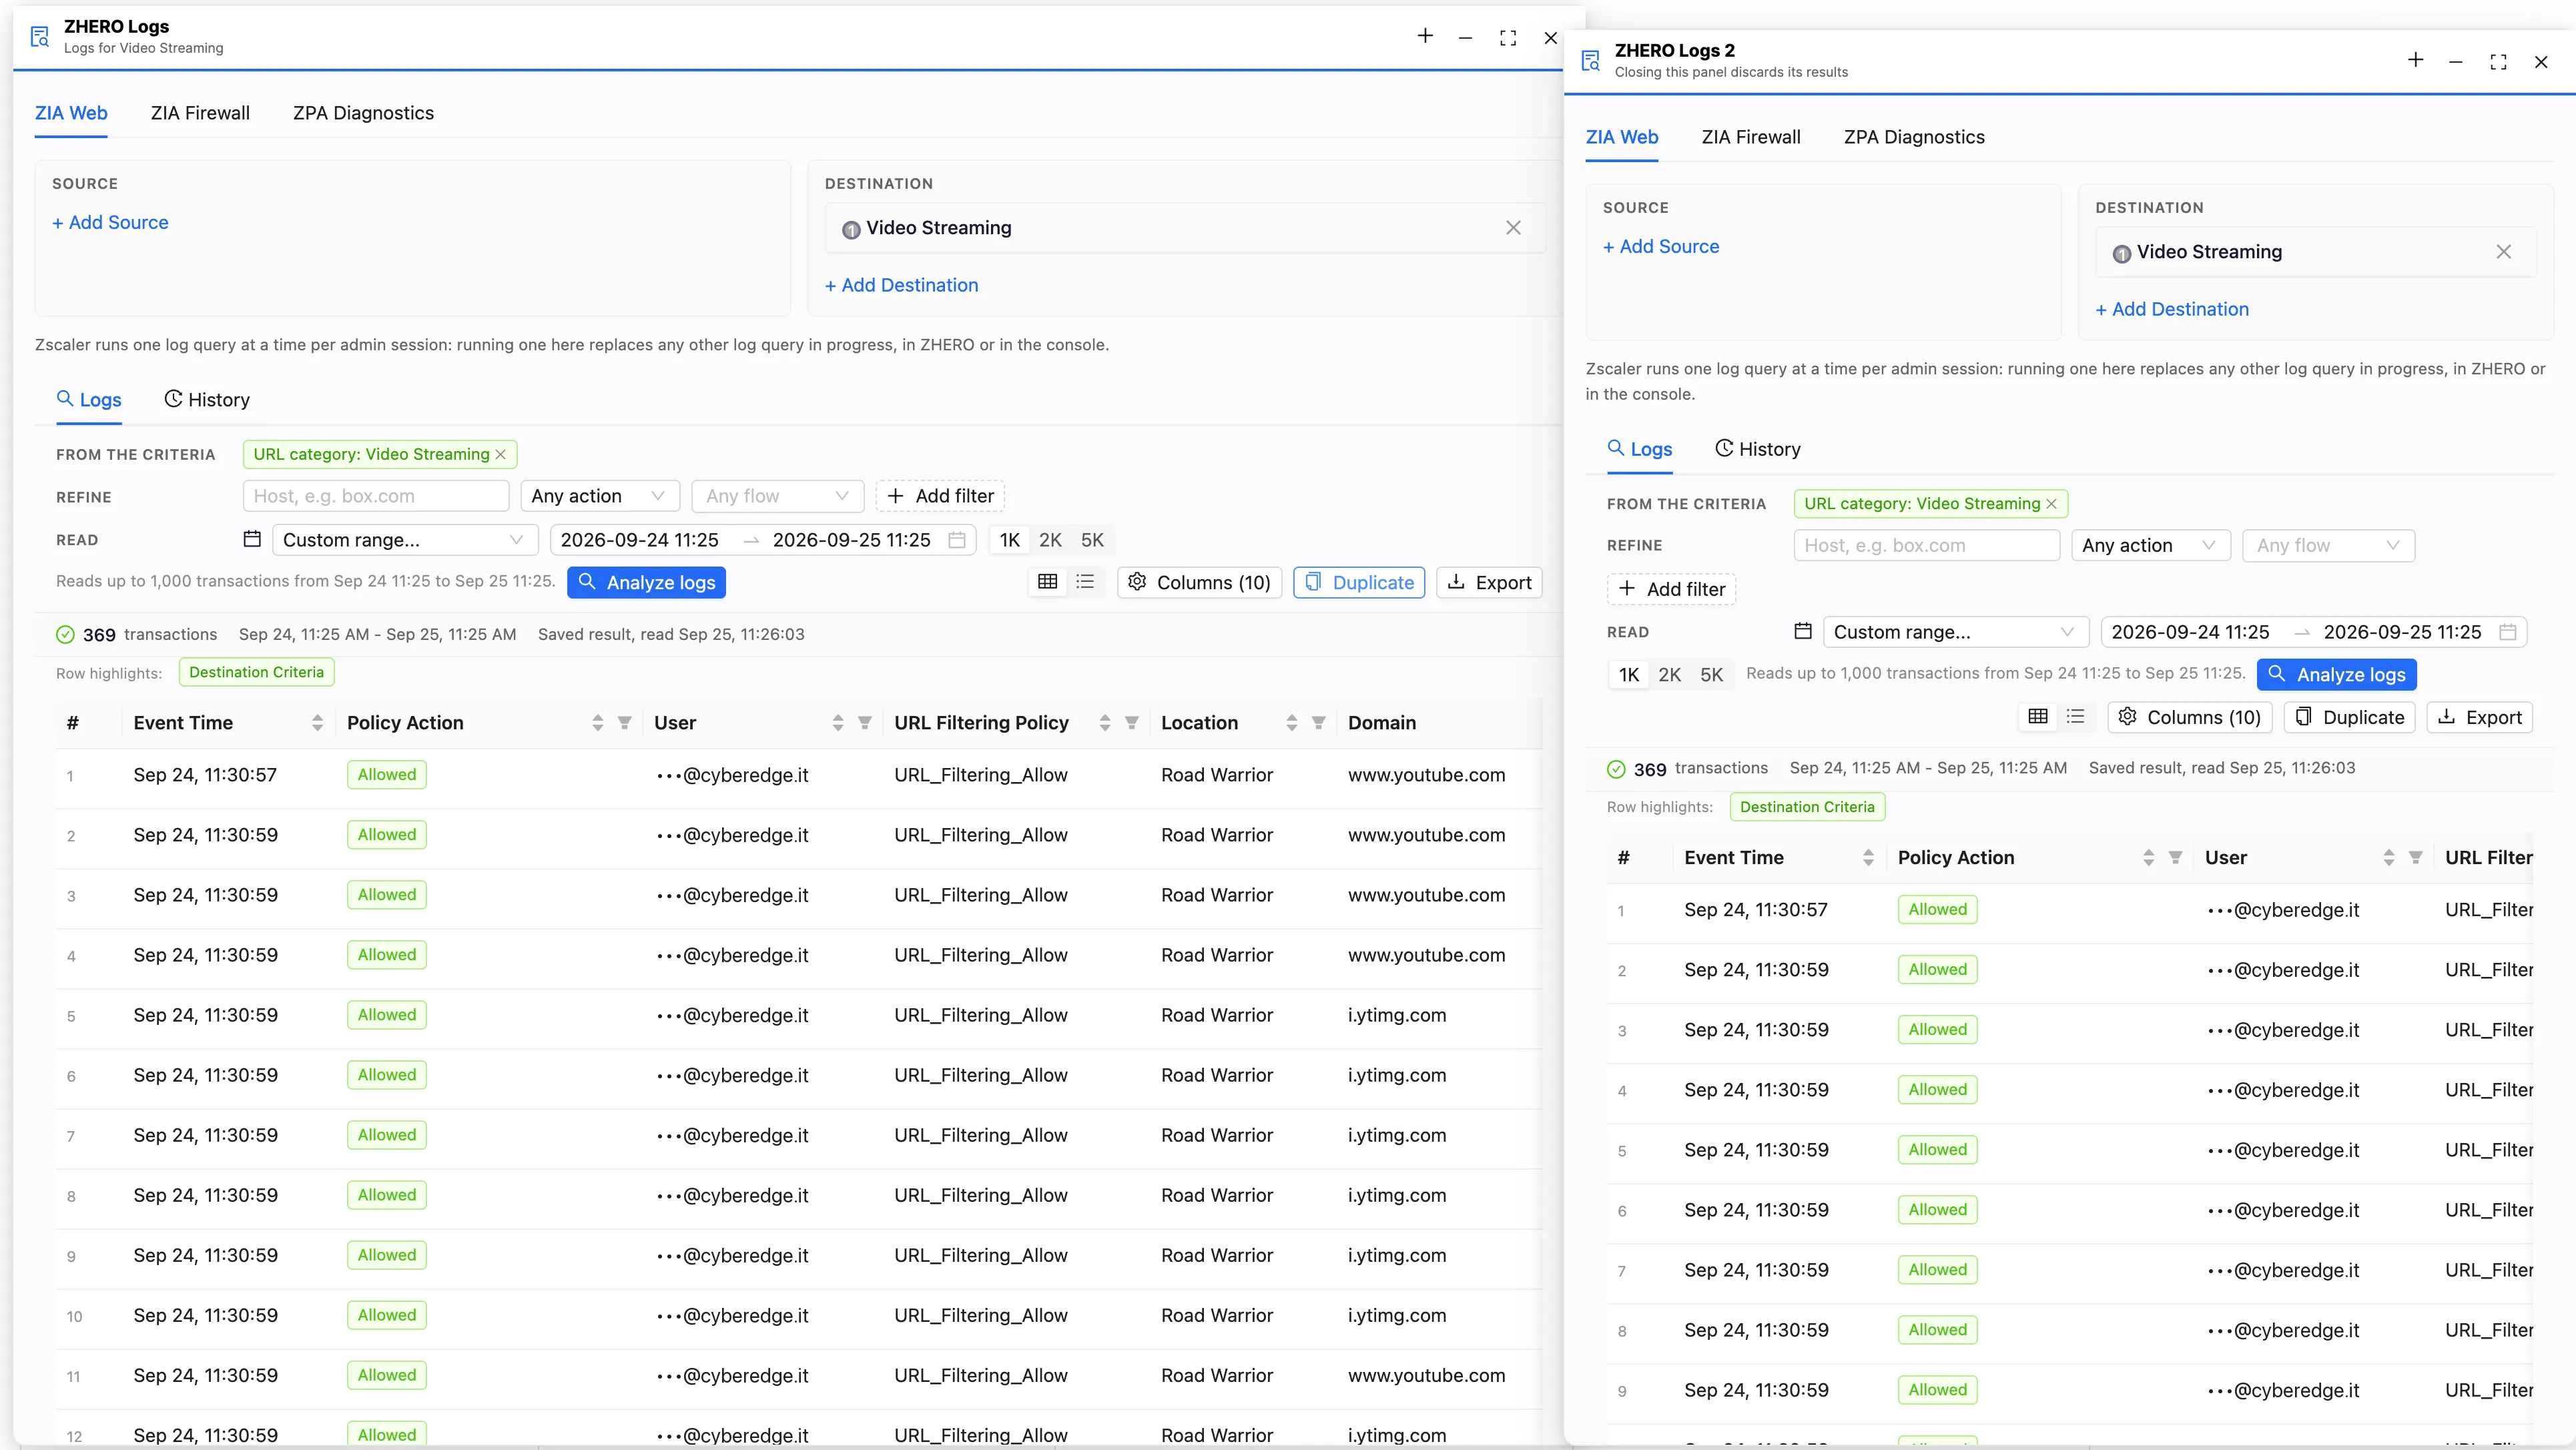Click the plus icon in ZHERO Logs titlebar
Screen dimensions: 2576x1450
pyautogui.click(x=1425, y=37)
